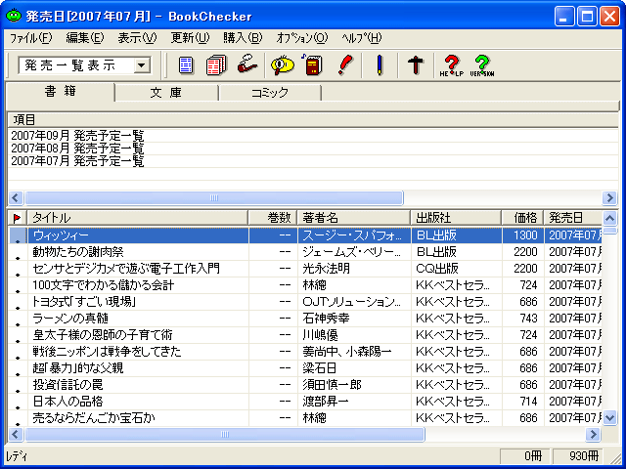Sort by 出版社 column header
Image resolution: width=626 pixels, height=469 pixels.
[x=456, y=218]
